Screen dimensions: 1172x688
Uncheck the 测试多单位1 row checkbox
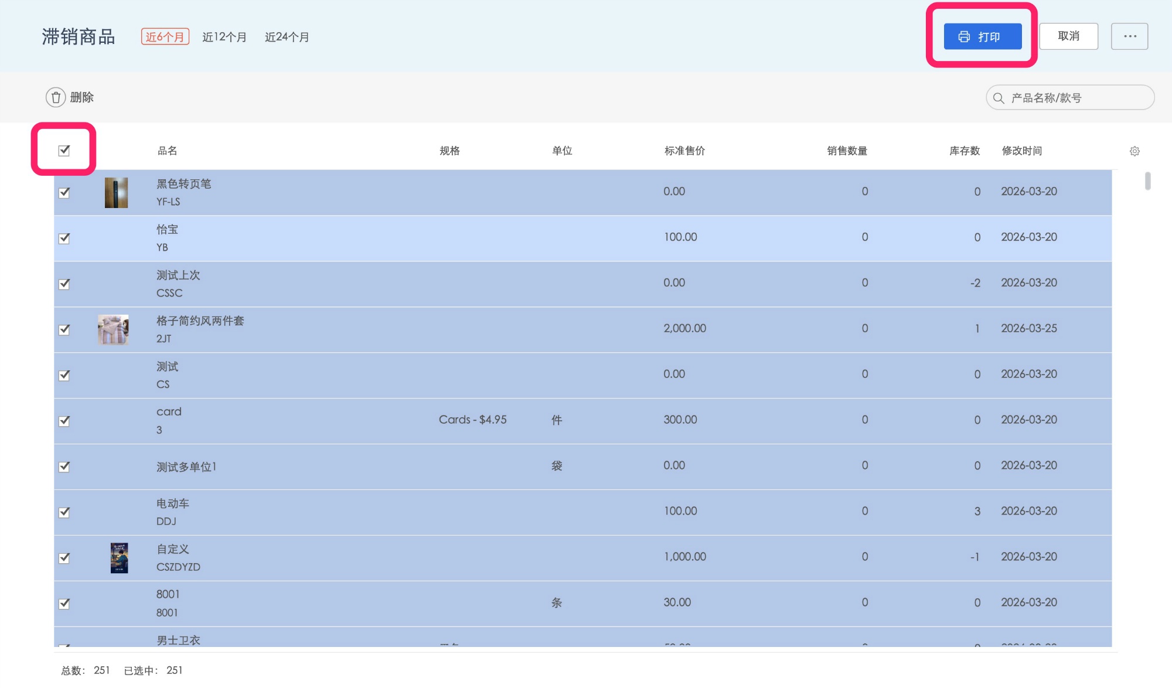pyautogui.click(x=64, y=466)
